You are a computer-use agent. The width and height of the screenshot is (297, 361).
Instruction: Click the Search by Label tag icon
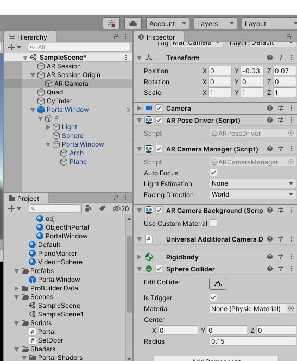tap(102, 208)
